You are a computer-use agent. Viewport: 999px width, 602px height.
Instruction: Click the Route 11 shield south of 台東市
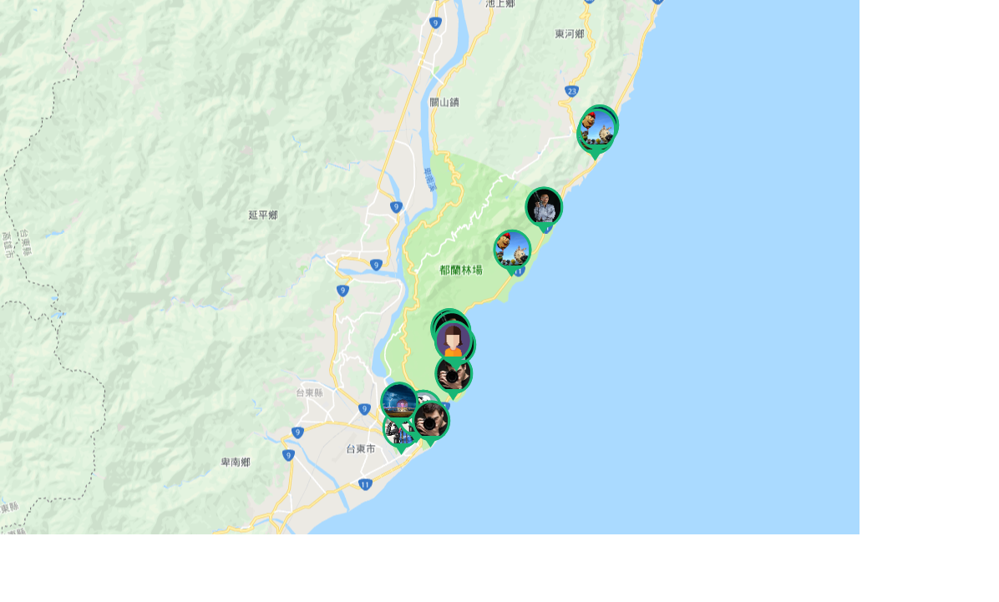[365, 484]
